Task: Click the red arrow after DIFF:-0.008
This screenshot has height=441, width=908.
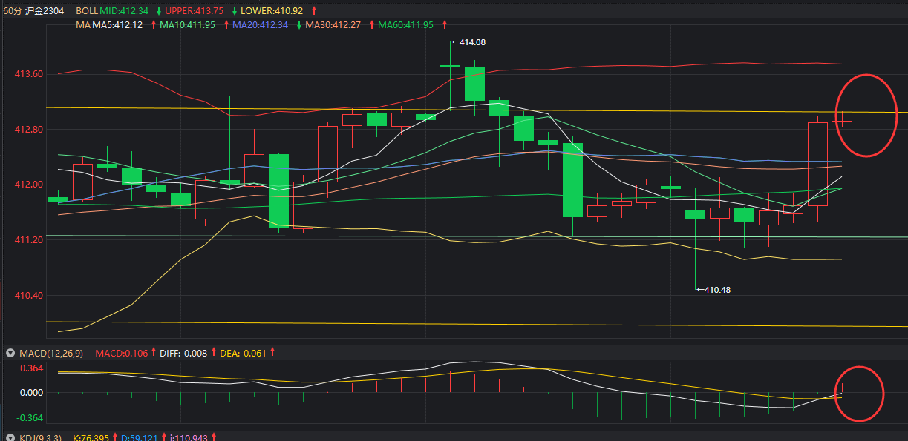Action: tap(213, 353)
